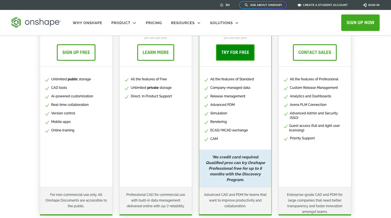The height and width of the screenshot is (218, 391).
Task: Click the globe language icon
Action: point(222,5)
